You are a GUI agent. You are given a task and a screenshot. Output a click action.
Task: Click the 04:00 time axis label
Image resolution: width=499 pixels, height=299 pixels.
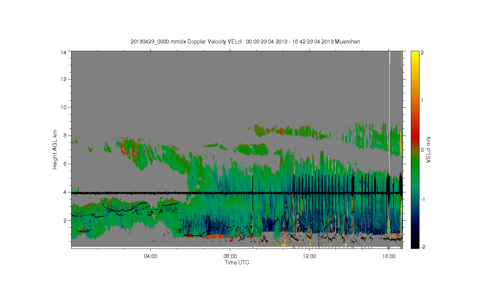tap(150, 256)
